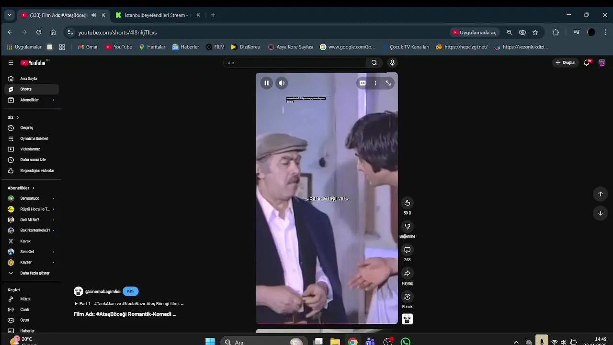Viewport: 613px width, 345px height.
Task: Pause the Shorts video
Action: tap(266, 83)
